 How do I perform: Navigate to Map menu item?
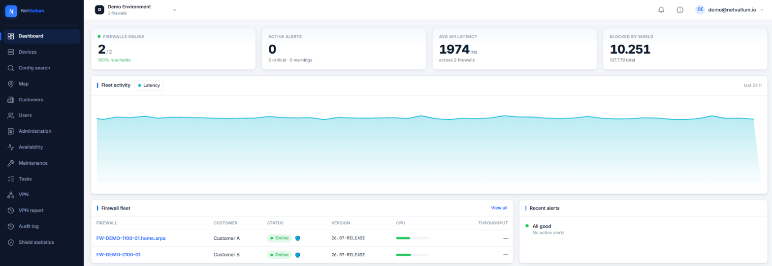[42, 84]
